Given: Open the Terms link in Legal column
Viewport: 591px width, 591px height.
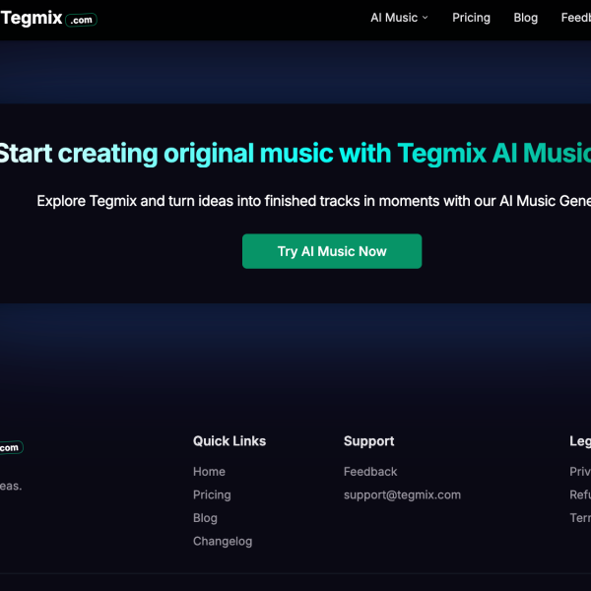Looking at the screenshot, I should coord(580,518).
